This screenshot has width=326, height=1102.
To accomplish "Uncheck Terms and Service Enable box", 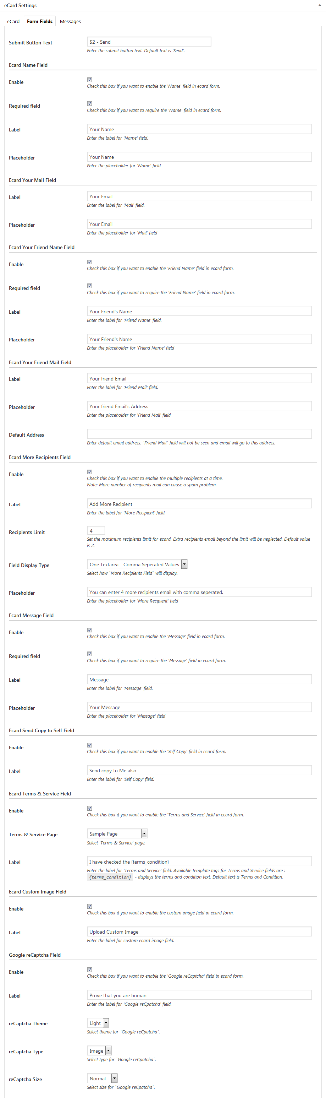I will [x=89, y=808].
